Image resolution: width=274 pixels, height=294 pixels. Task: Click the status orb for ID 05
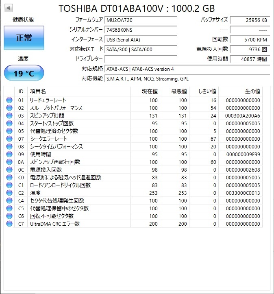pos(9,131)
